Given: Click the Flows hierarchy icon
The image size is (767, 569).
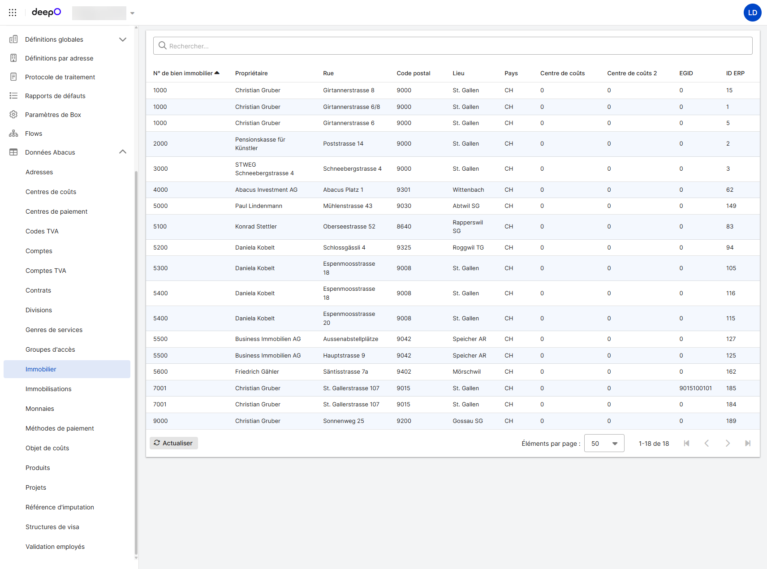Looking at the screenshot, I should 13,134.
